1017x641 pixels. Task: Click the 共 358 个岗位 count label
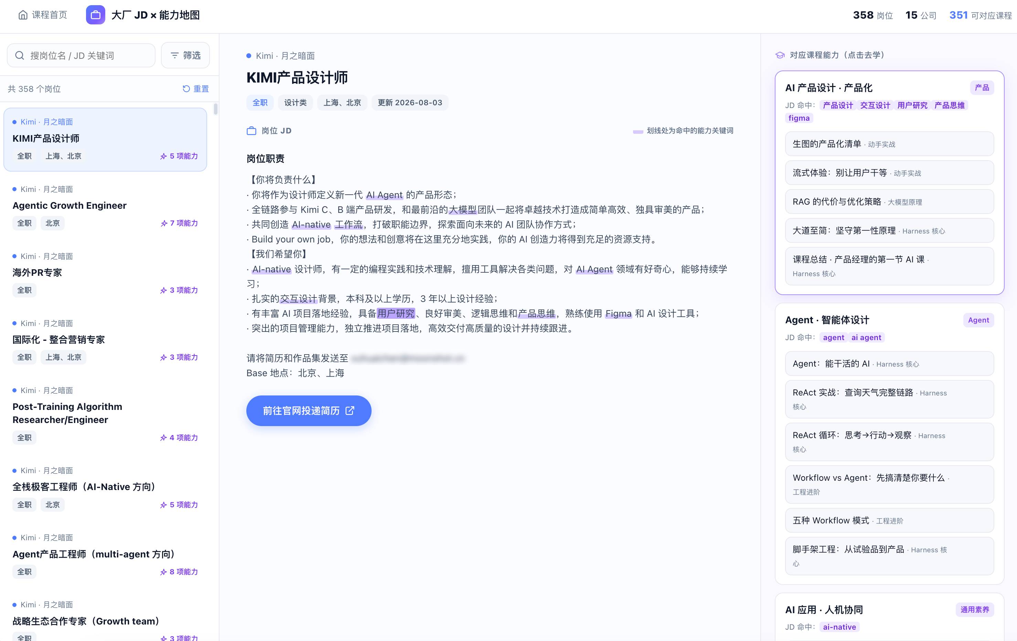click(34, 89)
